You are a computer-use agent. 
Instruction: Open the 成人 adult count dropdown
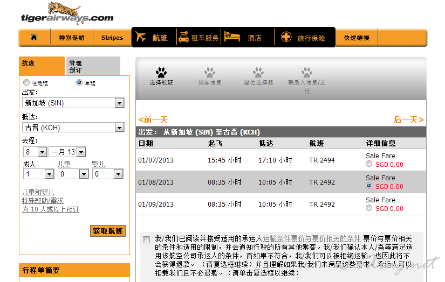38,174
